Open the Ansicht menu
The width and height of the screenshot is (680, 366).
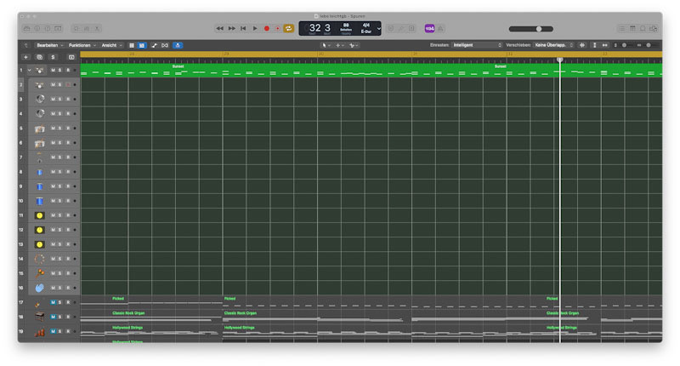pyautogui.click(x=111, y=45)
